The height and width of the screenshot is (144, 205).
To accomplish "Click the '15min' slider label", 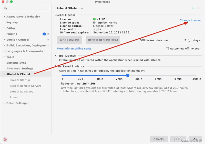I will [x=177, y=79].
